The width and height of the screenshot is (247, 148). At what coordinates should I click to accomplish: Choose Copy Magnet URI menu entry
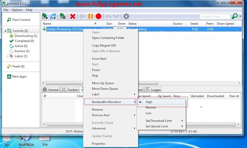(x=104, y=45)
